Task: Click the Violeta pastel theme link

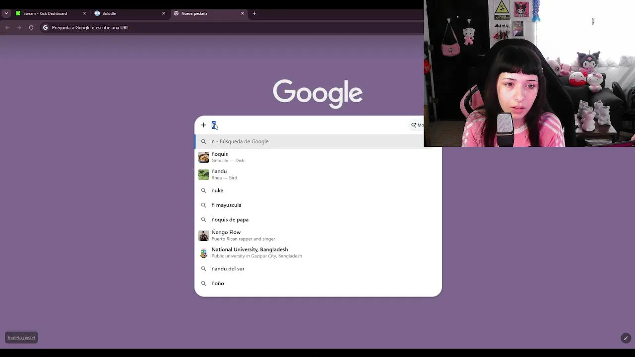Action: coord(21,338)
